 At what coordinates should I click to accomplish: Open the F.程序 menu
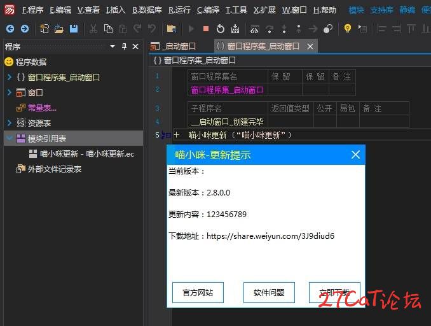click(32, 10)
